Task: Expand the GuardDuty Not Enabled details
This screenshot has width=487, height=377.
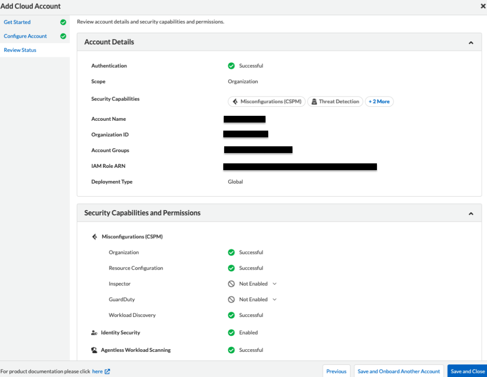Action: (x=274, y=299)
